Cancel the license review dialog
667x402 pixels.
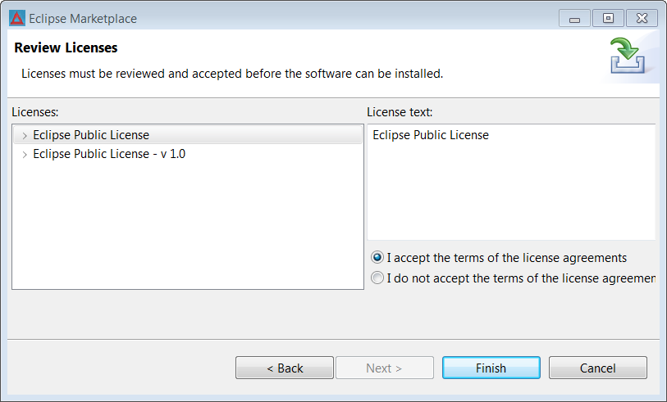pyautogui.click(x=597, y=368)
